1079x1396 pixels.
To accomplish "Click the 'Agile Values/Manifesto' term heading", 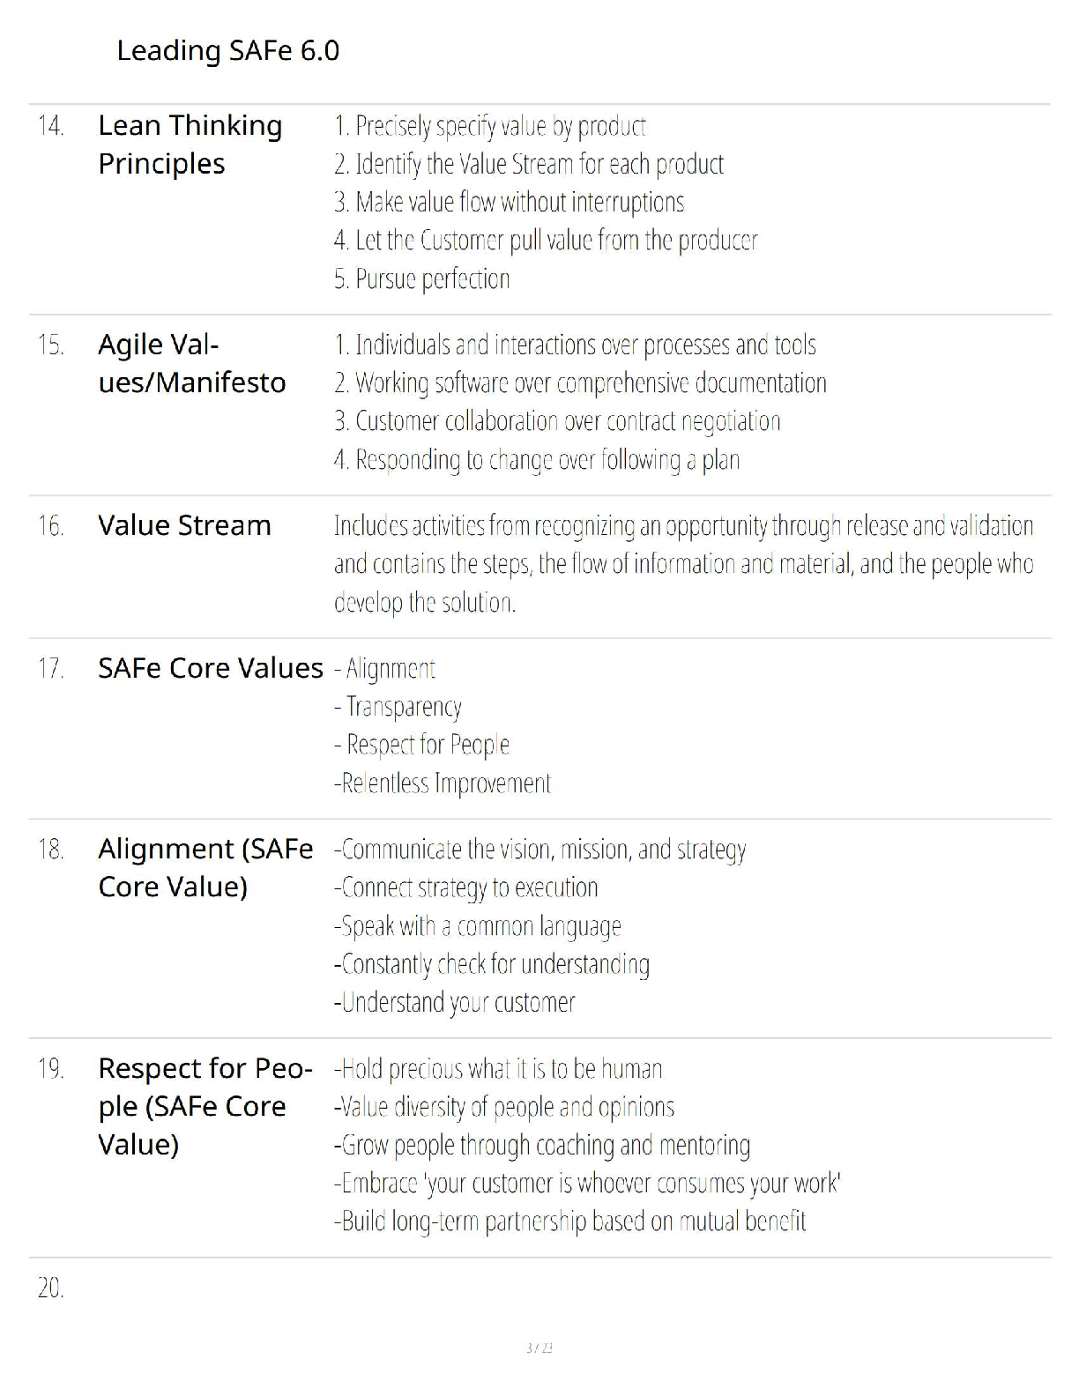I will coord(191,363).
